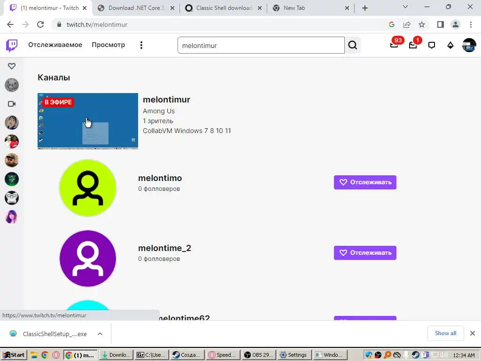Close the Classic Shell download tab
The width and height of the screenshot is (481, 361).
[259, 8]
